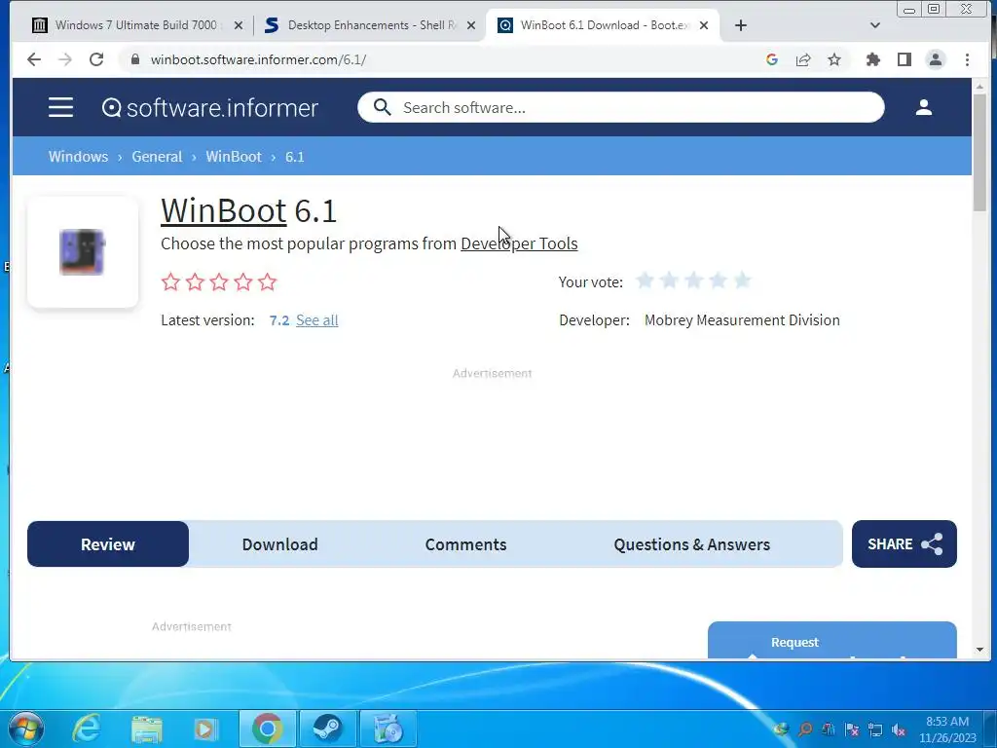This screenshot has width=997, height=748.
Task: Go back with the browser back arrow
Action: pyautogui.click(x=34, y=59)
